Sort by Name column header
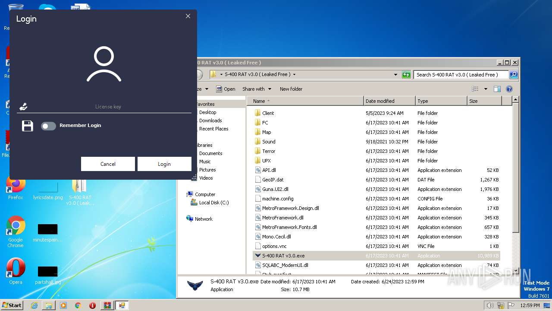 tap(305, 101)
